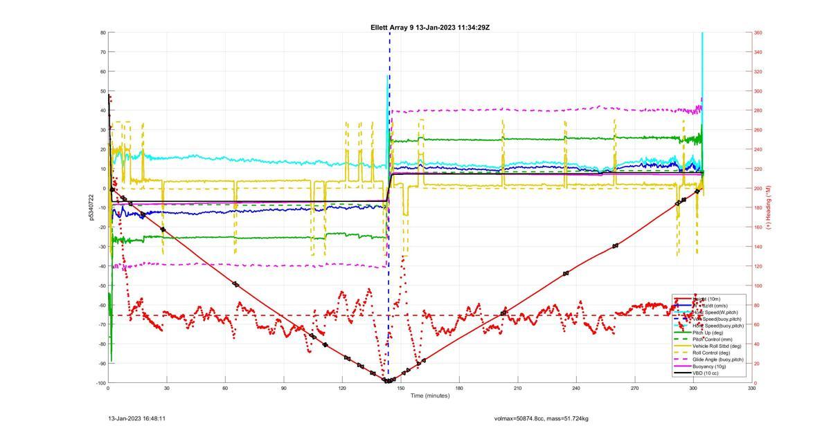Click the black VBD line sample in legend

tap(682, 373)
